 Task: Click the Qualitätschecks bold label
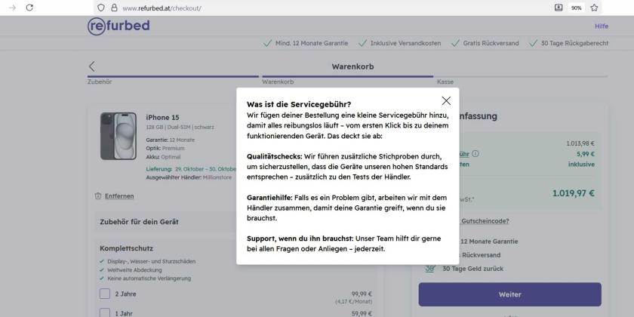pos(275,156)
